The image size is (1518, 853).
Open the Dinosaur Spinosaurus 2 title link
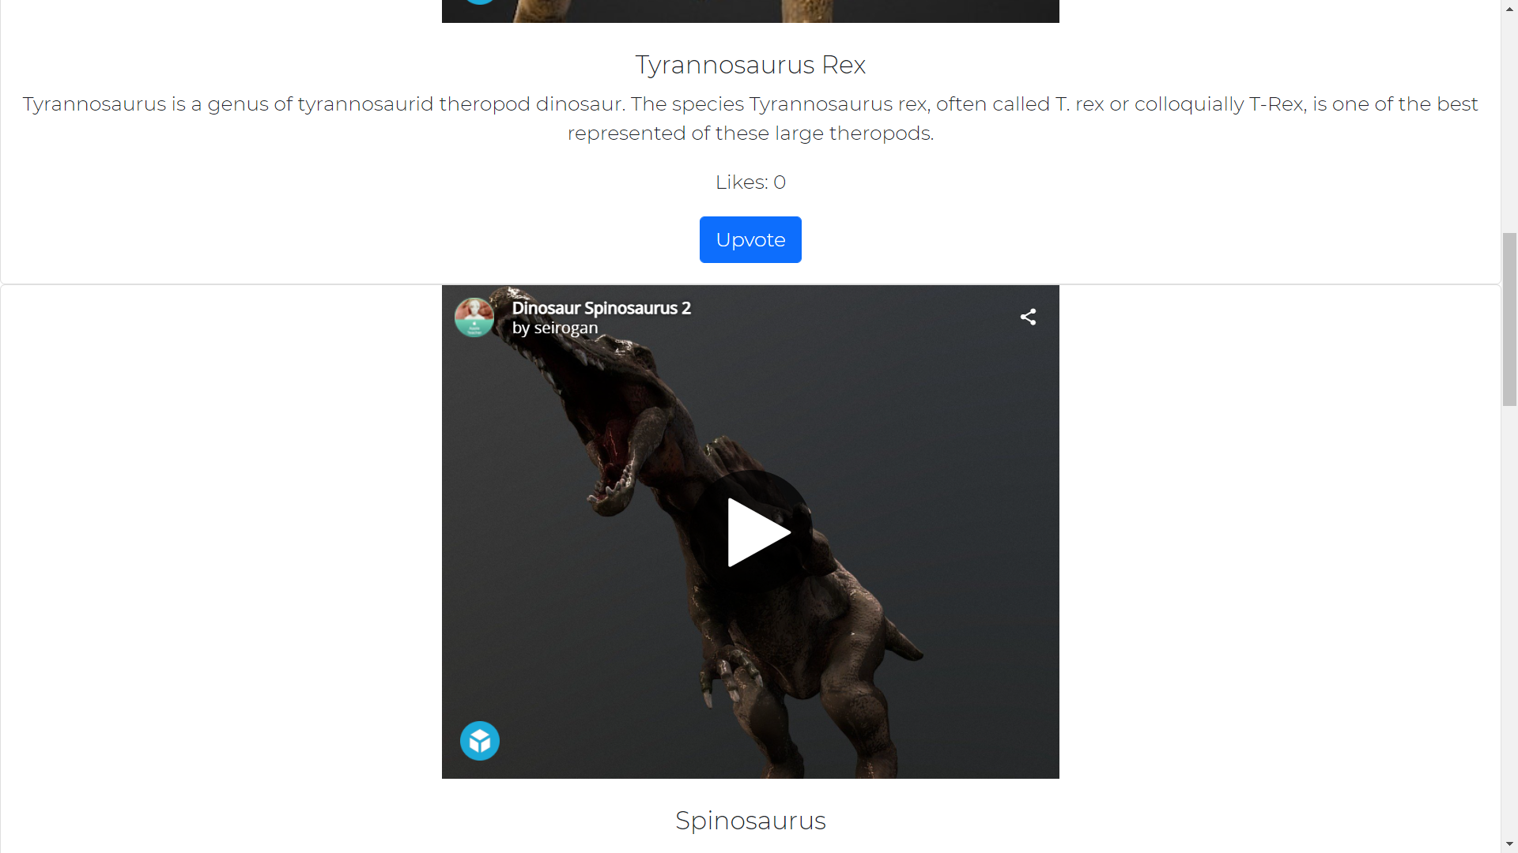click(601, 308)
